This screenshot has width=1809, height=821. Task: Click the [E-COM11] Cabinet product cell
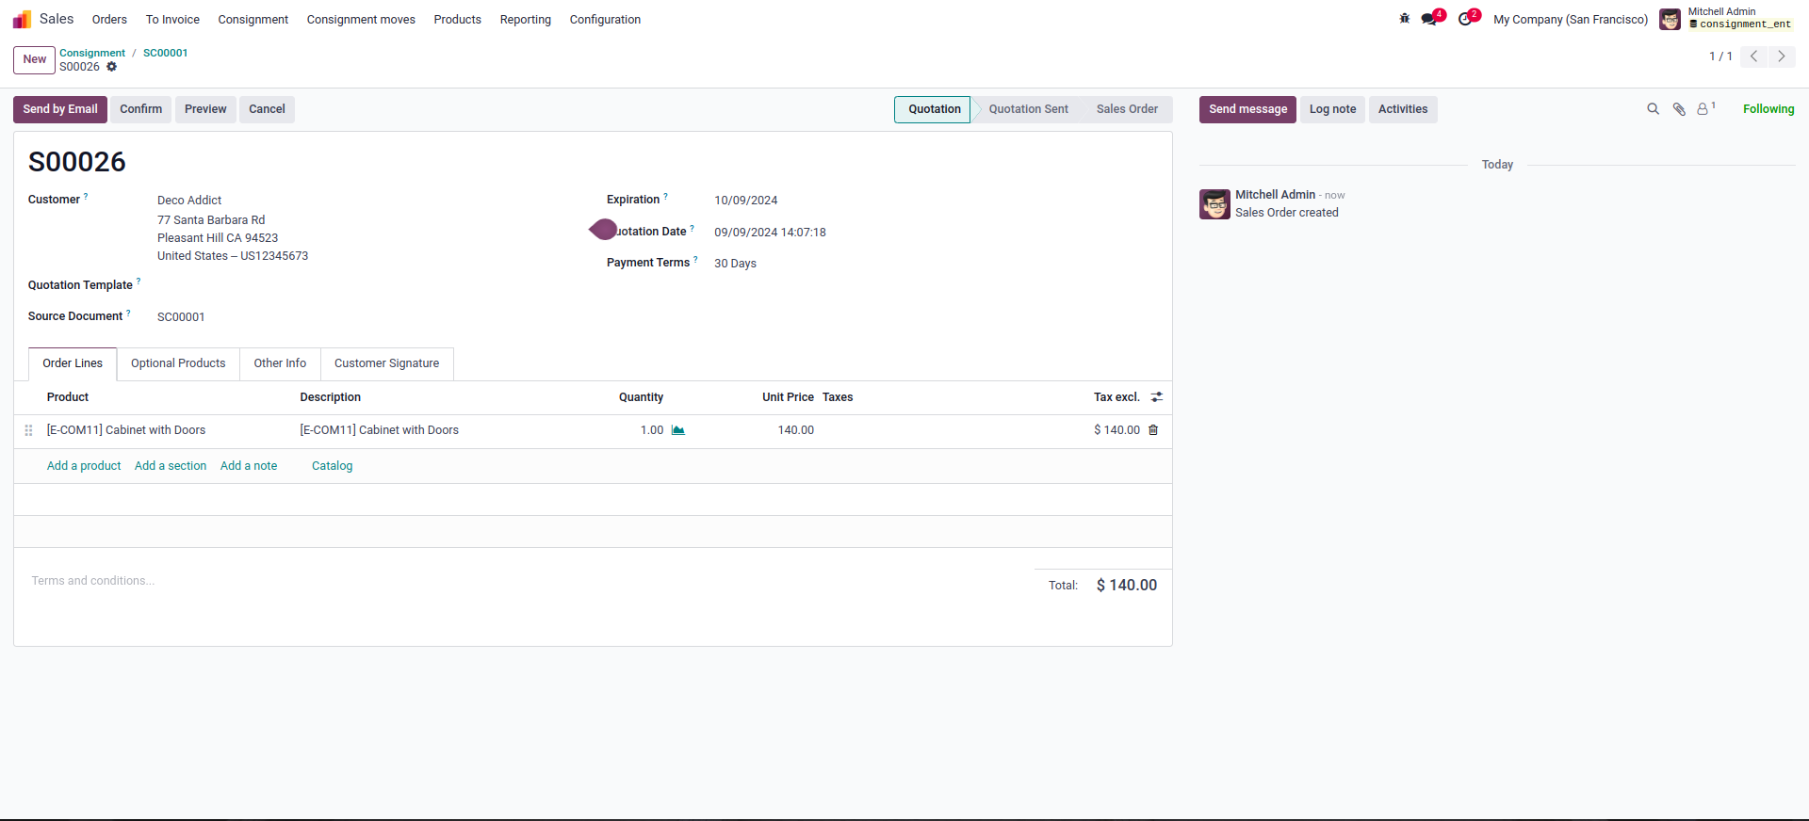click(x=126, y=430)
